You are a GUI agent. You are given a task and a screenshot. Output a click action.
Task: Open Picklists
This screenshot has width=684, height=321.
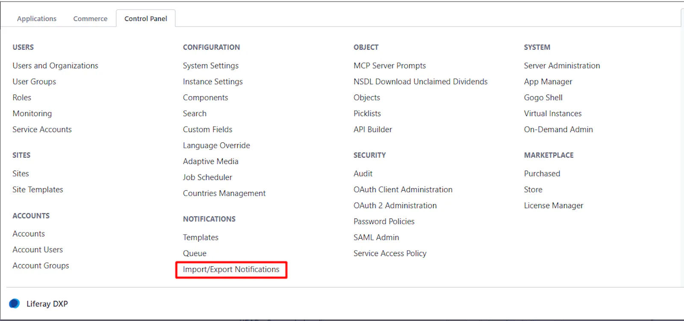click(x=367, y=114)
